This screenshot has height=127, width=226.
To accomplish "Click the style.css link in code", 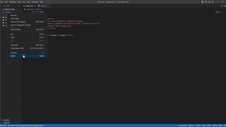I will click(66, 26).
